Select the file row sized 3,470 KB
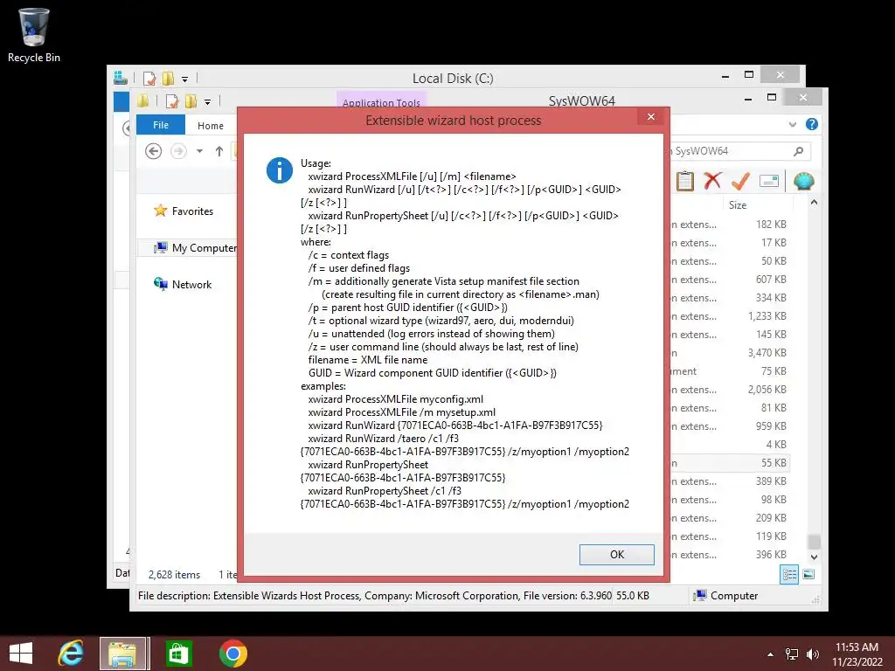This screenshot has width=895, height=671. click(729, 353)
